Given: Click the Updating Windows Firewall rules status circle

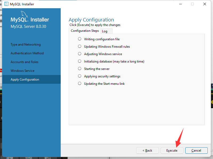Looking at the screenshot, I should click(80, 46).
